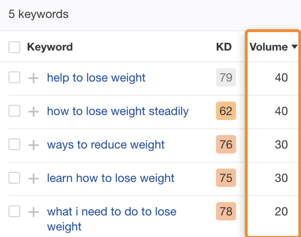
Task: Click the Keyword column header
Action: [x=50, y=47]
